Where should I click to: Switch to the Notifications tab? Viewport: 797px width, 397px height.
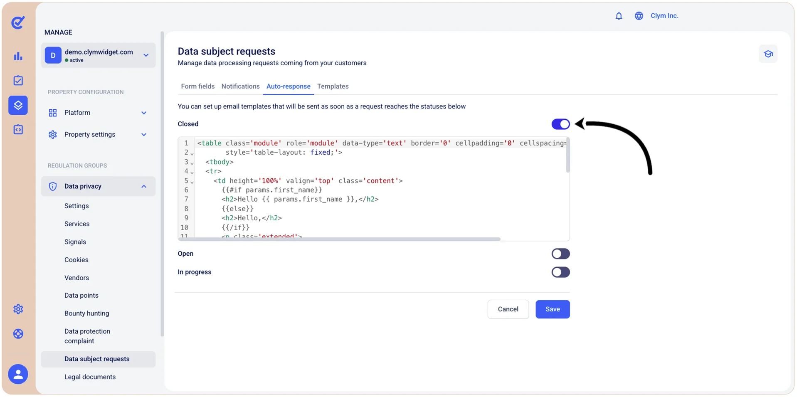click(x=240, y=86)
